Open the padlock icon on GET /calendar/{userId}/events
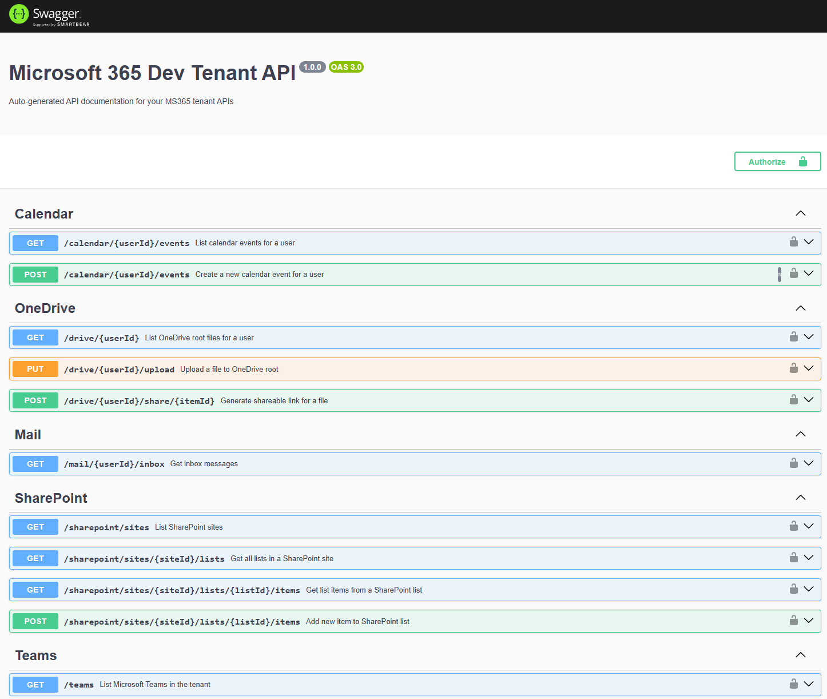 click(794, 242)
